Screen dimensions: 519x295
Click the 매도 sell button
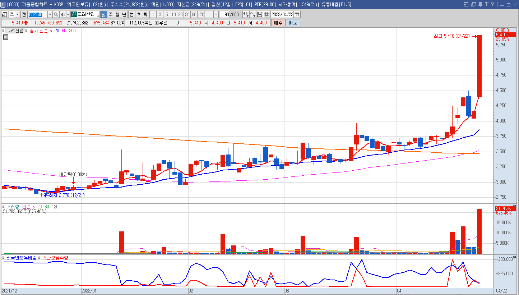point(293,23)
